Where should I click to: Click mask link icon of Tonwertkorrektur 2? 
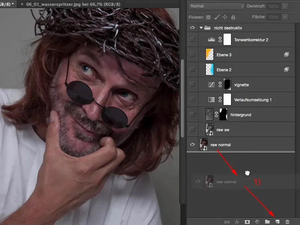220,39
